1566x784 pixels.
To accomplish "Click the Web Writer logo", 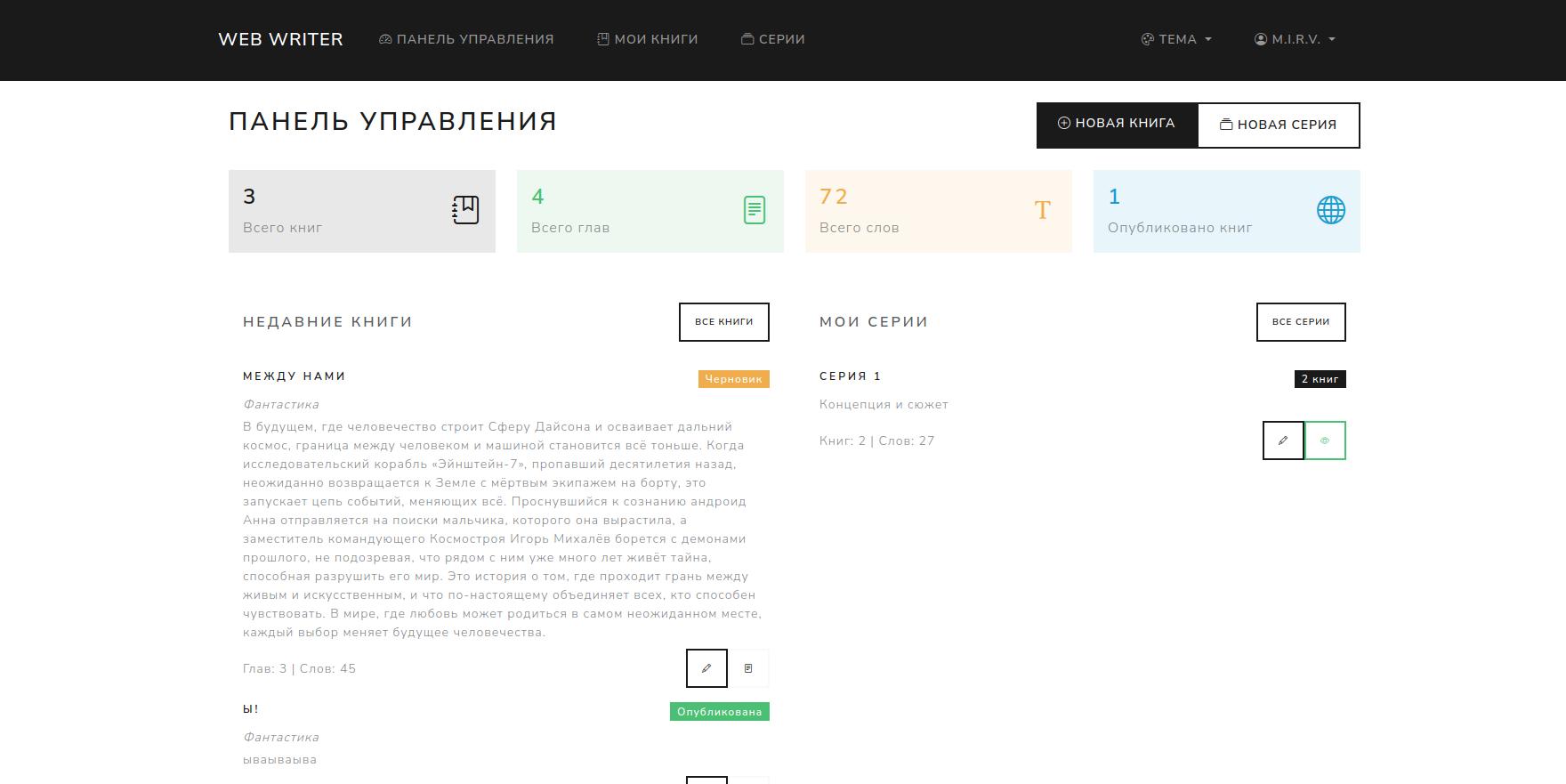I will [x=280, y=39].
